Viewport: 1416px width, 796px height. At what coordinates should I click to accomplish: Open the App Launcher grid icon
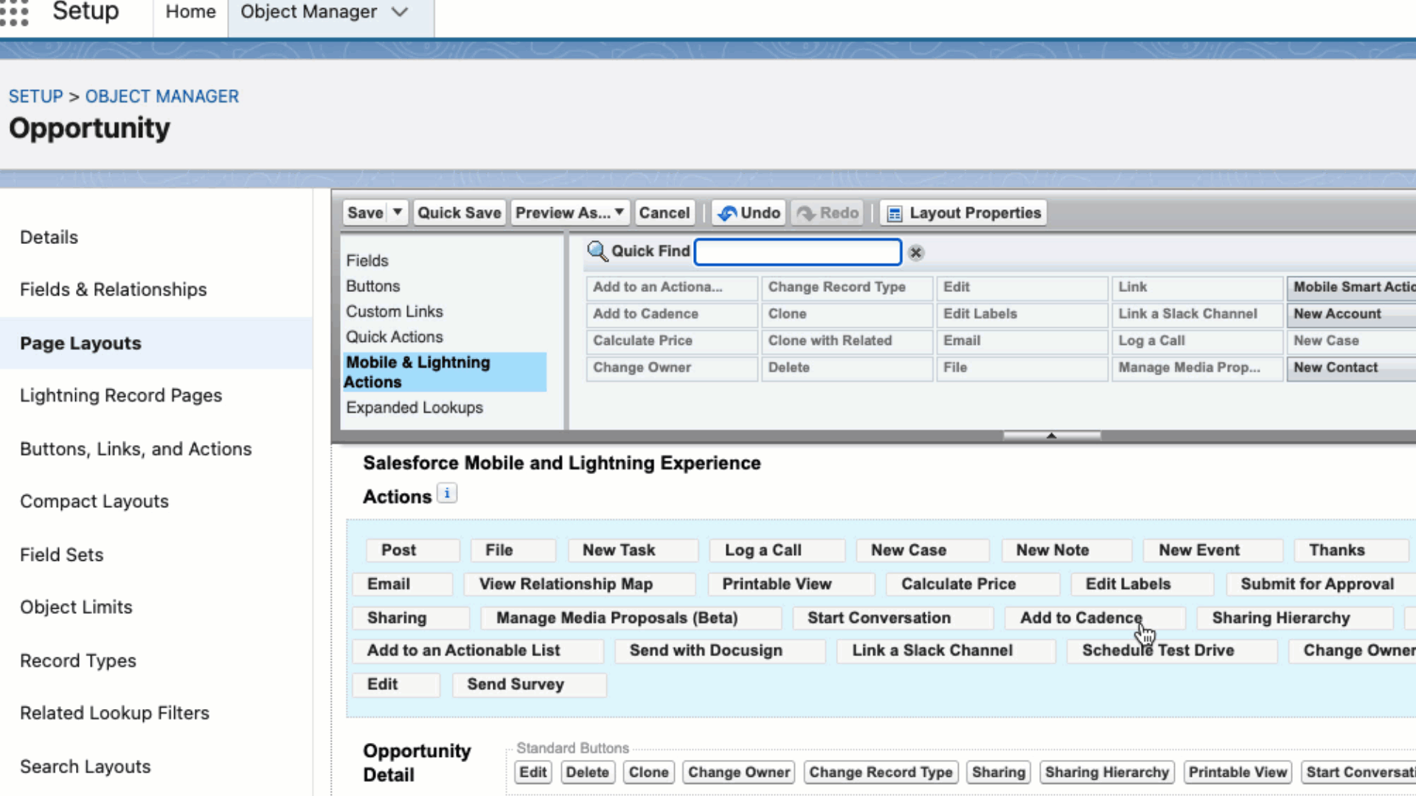(15, 12)
